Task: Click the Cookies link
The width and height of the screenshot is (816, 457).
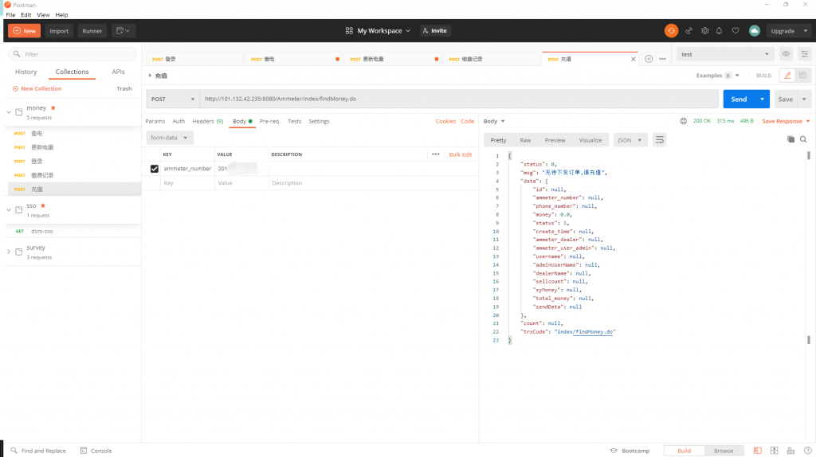Action: [445, 122]
